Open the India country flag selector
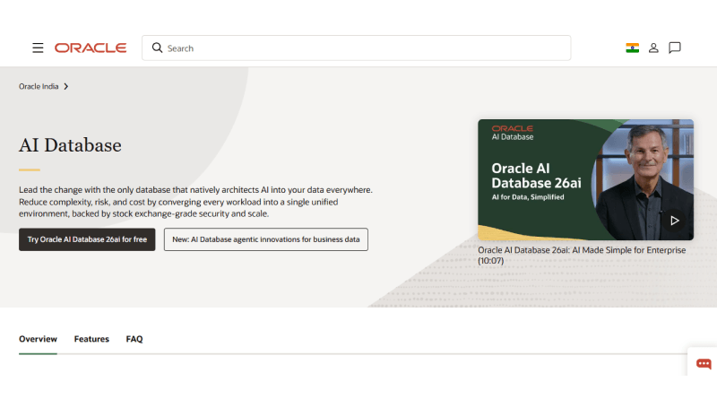Viewport: 717px width, 399px height. (633, 48)
